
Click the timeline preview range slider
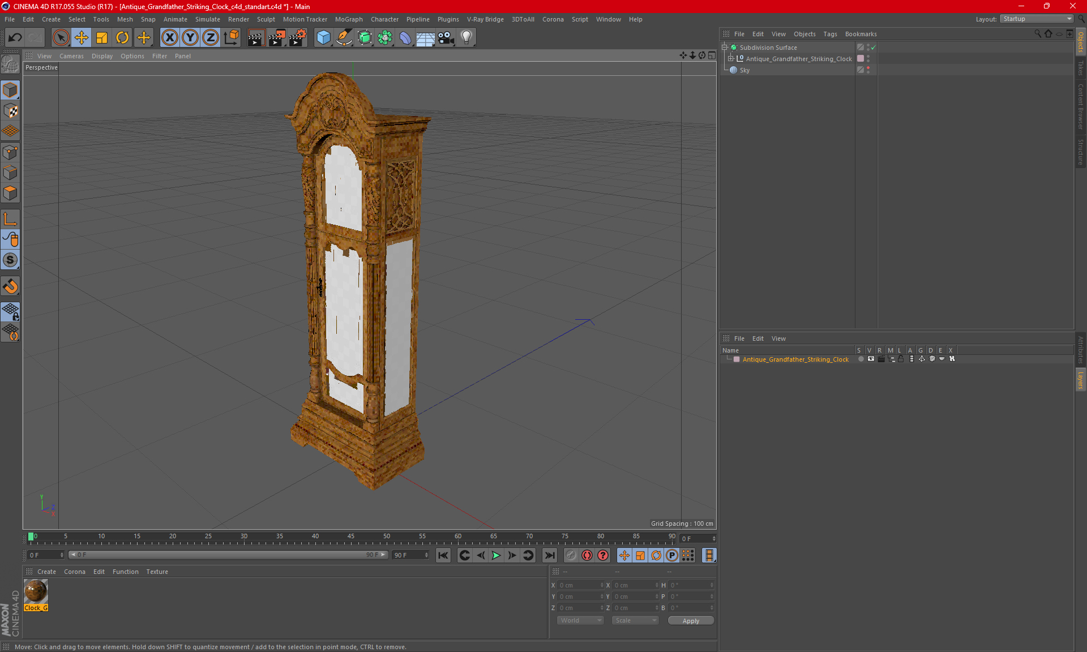228,555
